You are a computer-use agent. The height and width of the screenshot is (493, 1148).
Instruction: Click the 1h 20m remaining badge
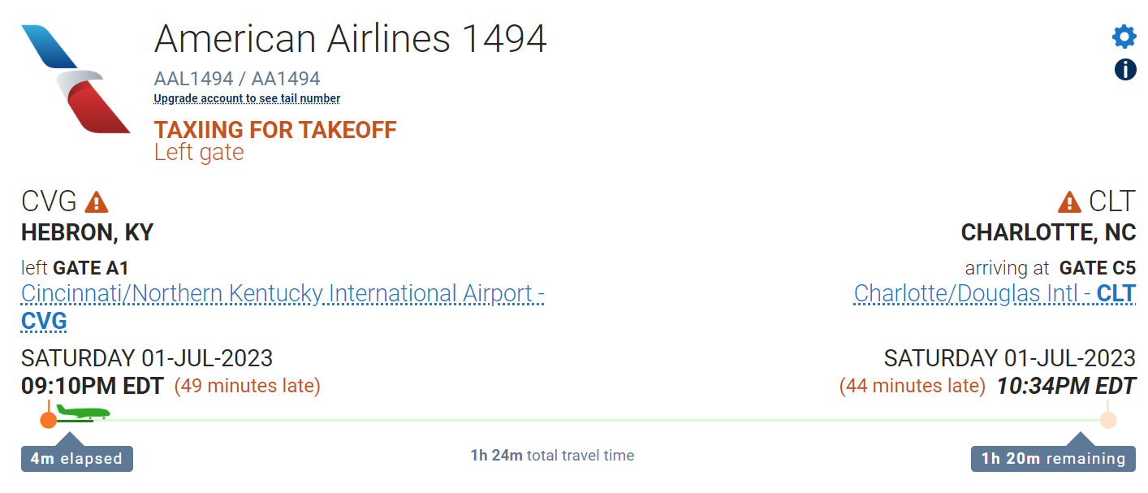(1053, 459)
